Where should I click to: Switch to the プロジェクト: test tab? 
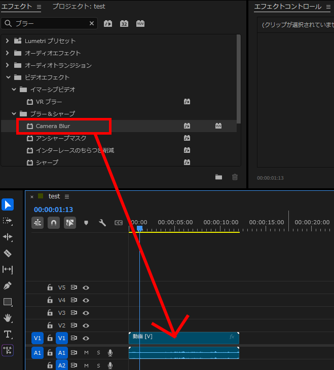tap(79, 7)
